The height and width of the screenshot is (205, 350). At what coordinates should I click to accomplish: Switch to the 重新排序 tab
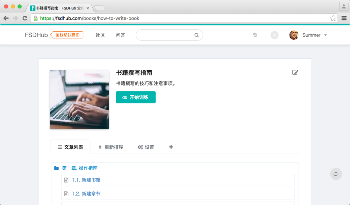coord(111,147)
